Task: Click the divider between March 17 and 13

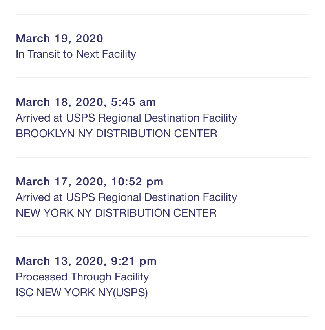Action: (x=162, y=237)
